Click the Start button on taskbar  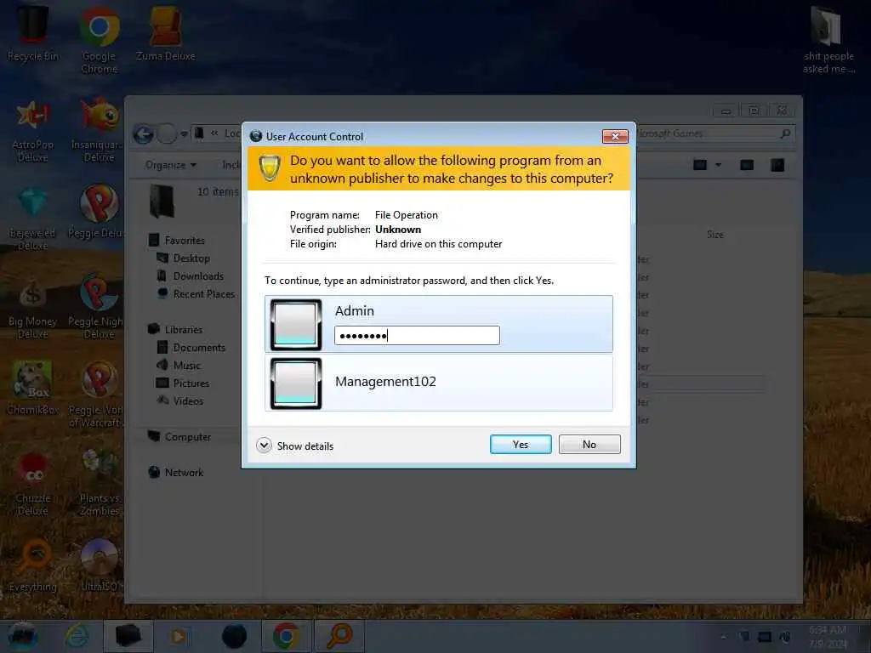pyautogui.click(x=23, y=636)
